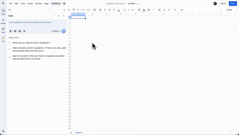Clear formatting from selection
The width and height of the screenshot is (239, 135).
[175, 10]
